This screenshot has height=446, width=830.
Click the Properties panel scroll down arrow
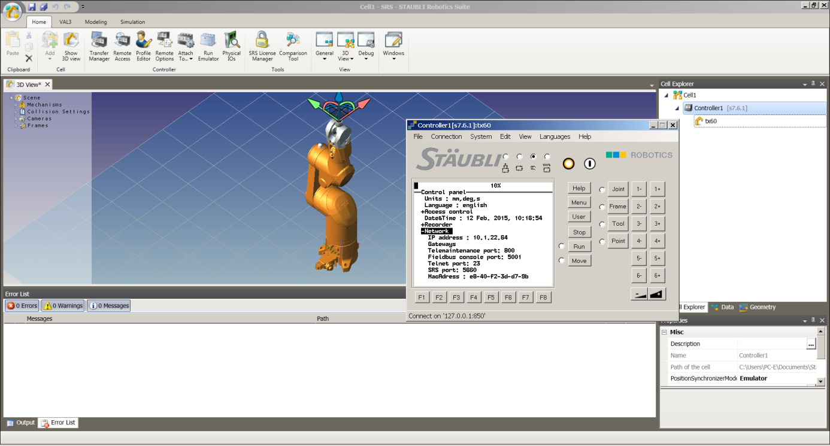[820, 382]
